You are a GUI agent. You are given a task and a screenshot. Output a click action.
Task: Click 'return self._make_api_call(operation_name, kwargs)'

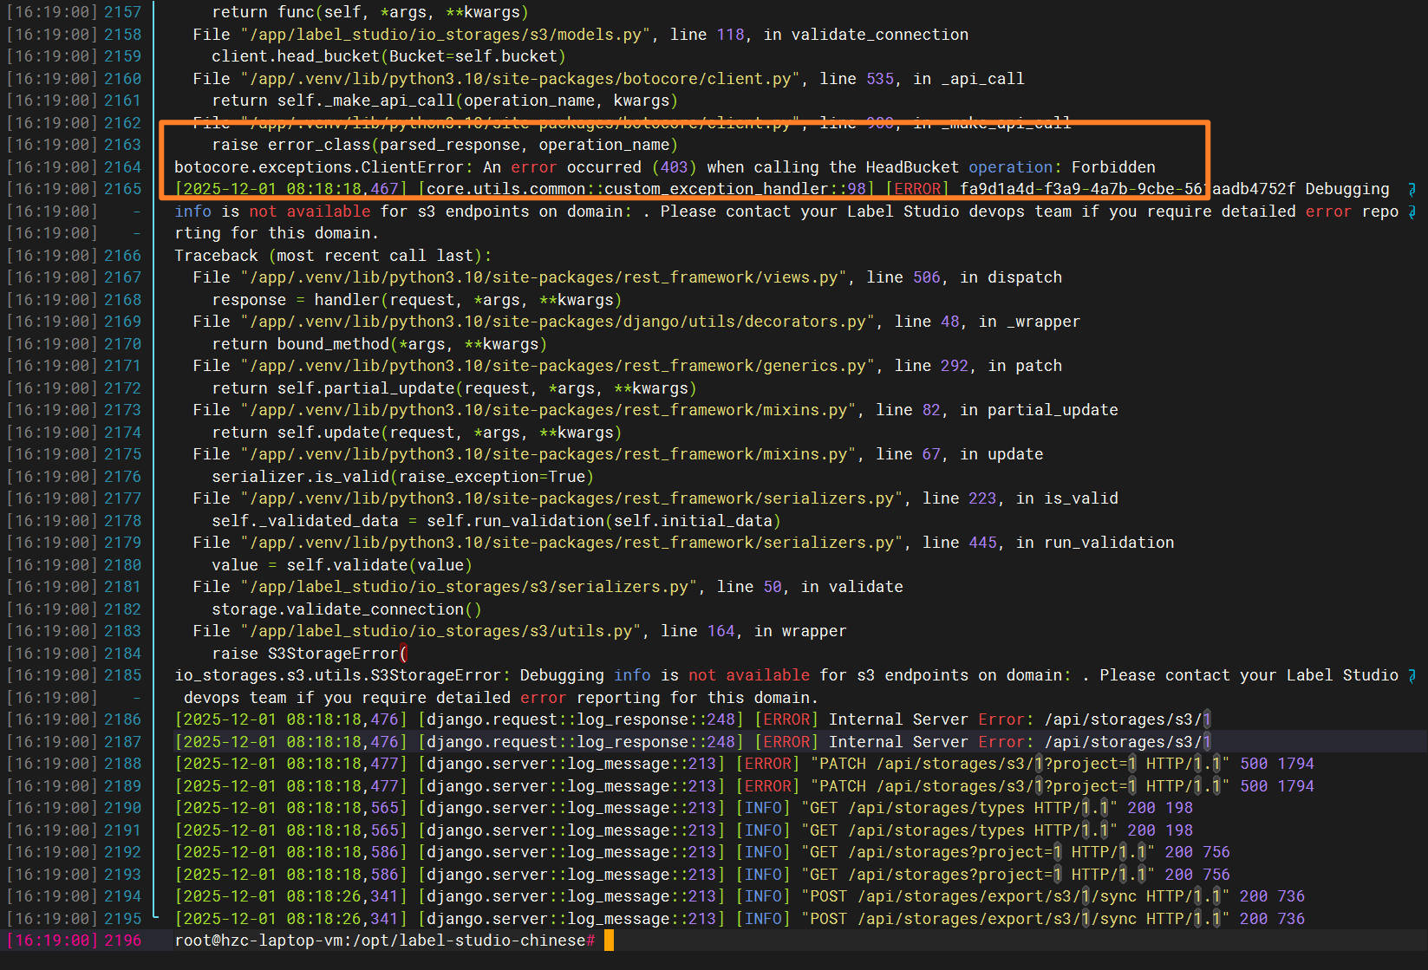coord(445,101)
